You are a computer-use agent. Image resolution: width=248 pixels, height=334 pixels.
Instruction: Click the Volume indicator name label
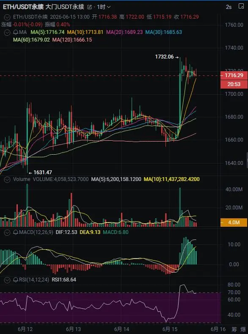pyautogui.click(x=22, y=179)
